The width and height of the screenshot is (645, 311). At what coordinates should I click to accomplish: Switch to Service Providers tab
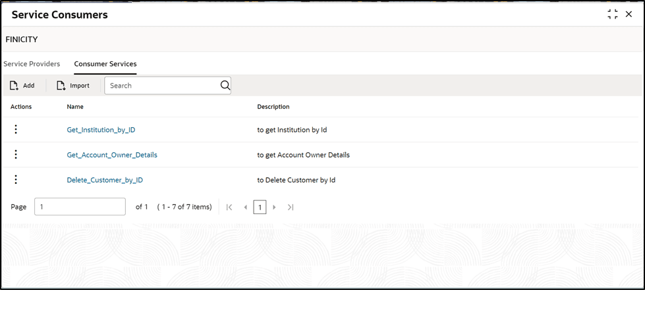click(32, 64)
